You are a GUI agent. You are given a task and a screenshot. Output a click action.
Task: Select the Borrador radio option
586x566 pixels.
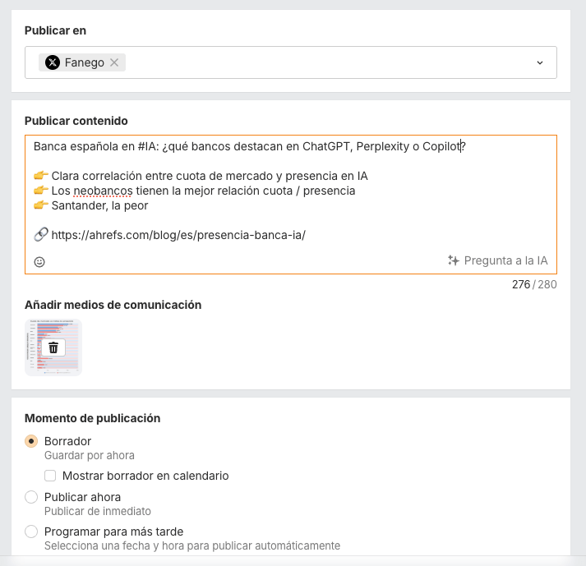32,441
